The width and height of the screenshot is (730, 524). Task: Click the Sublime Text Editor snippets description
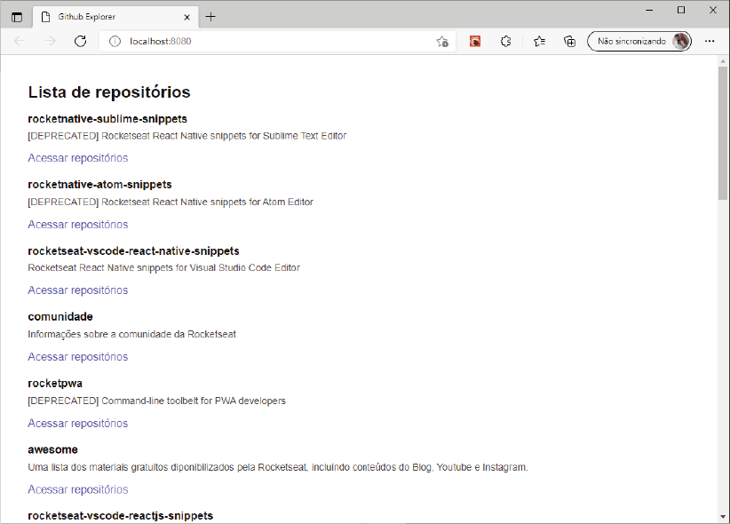tap(187, 136)
